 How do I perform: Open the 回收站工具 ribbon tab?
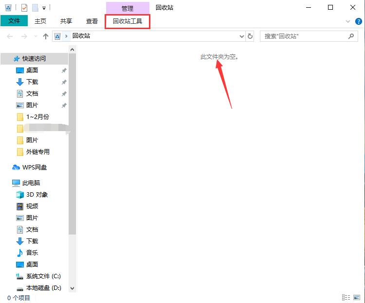pos(128,21)
